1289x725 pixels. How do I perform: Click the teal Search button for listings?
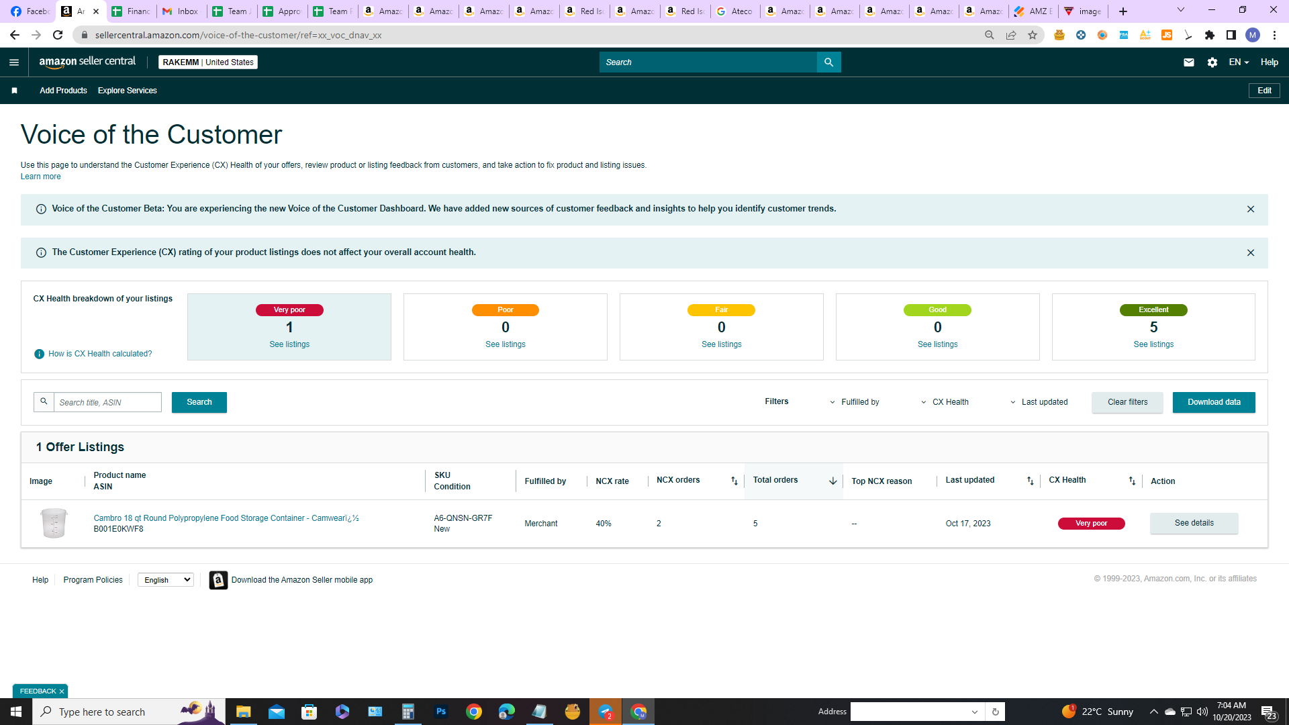[199, 402]
